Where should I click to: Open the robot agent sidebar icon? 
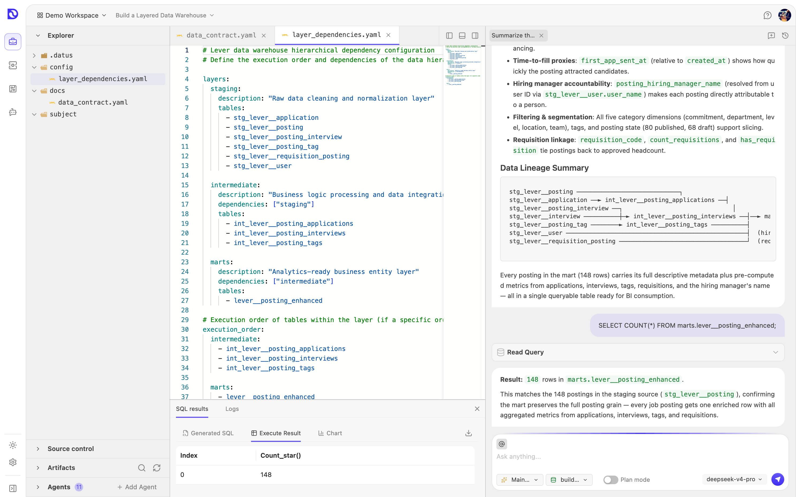(x=13, y=112)
